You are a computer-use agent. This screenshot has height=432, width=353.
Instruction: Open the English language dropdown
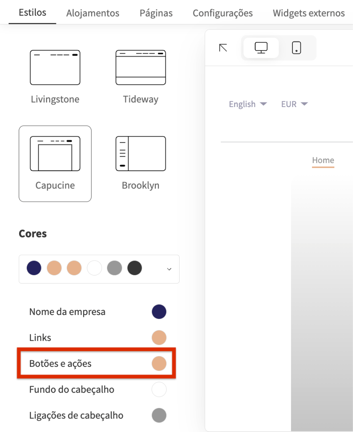[248, 104]
